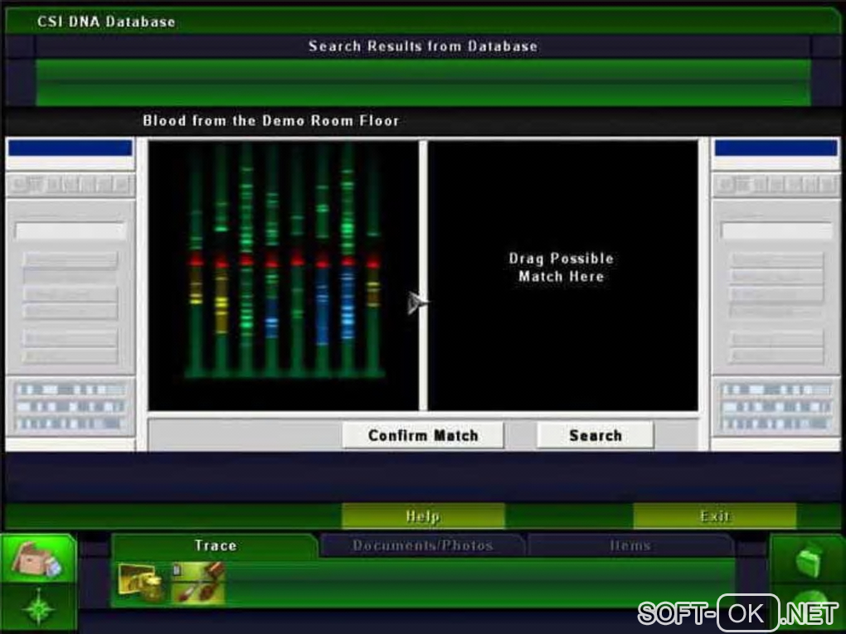Click the 'CSI DNA Database' title

click(106, 22)
